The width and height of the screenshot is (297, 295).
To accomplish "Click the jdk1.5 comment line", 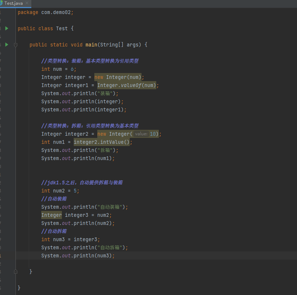I will (82, 183).
